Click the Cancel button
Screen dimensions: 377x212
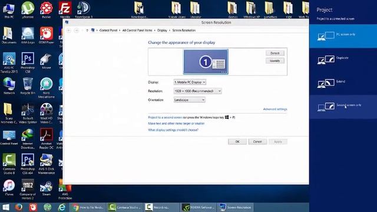click(257, 141)
